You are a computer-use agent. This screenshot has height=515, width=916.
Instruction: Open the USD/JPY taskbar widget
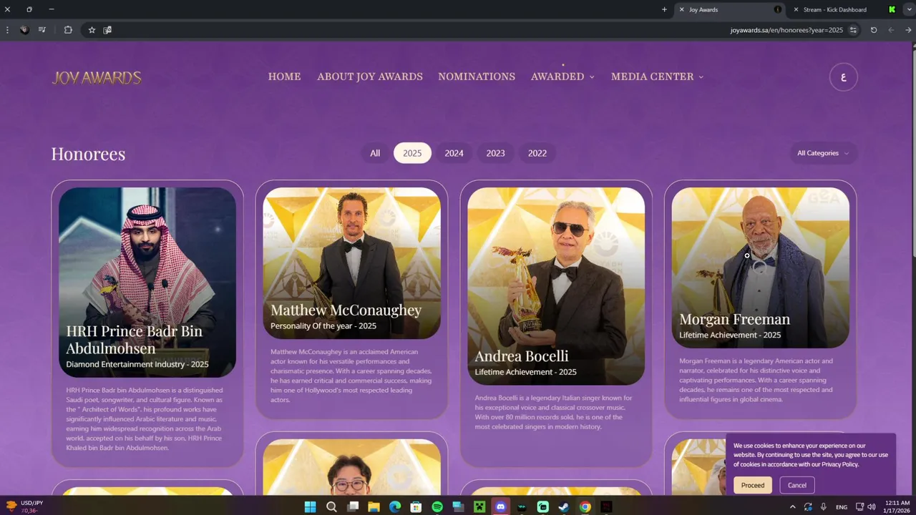point(25,506)
